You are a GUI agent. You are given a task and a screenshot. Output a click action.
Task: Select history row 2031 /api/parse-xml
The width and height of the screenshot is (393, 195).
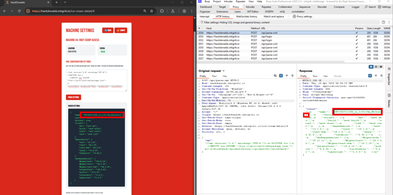click(x=294, y=44)
